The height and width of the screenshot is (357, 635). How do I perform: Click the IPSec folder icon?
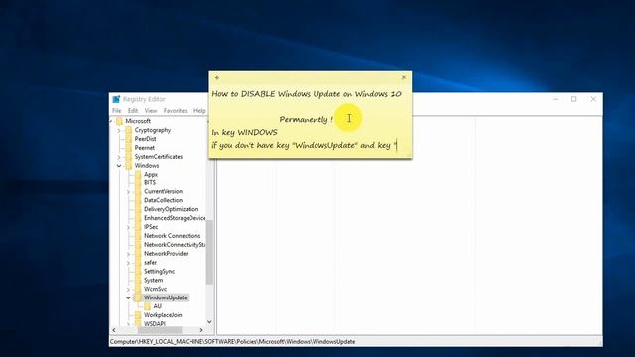coord(138,227)
